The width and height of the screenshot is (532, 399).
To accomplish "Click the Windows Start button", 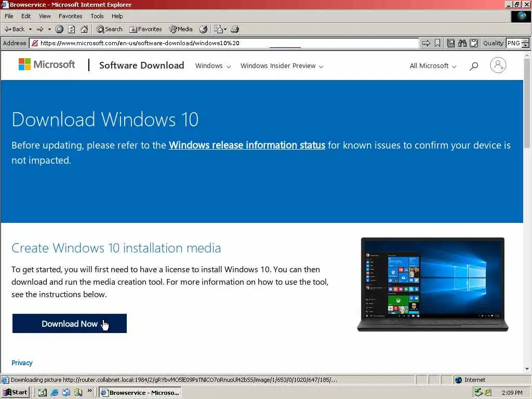I will tap(16, 393).
